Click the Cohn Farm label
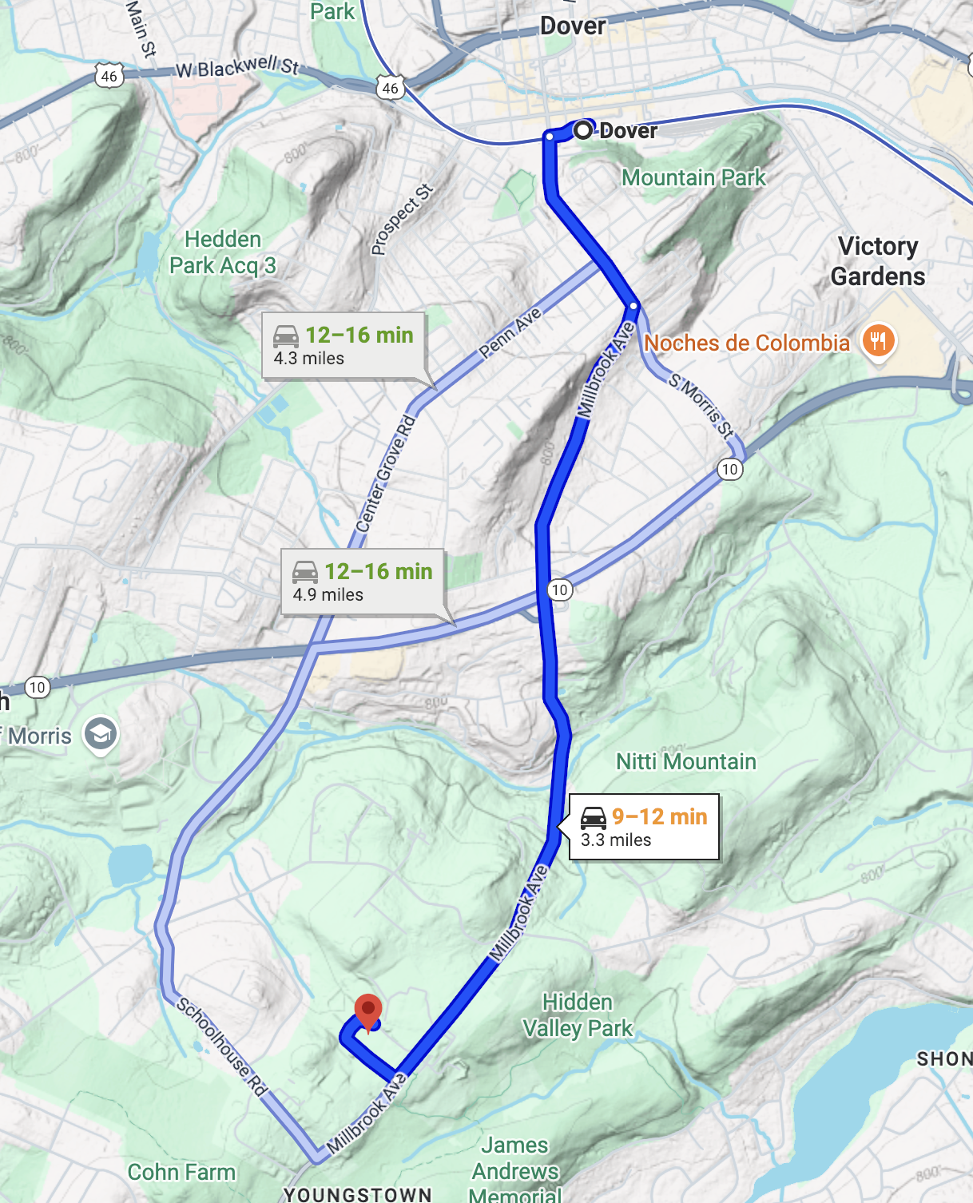This screenshot has height=1203, width=973. (x=181, y=1172)
